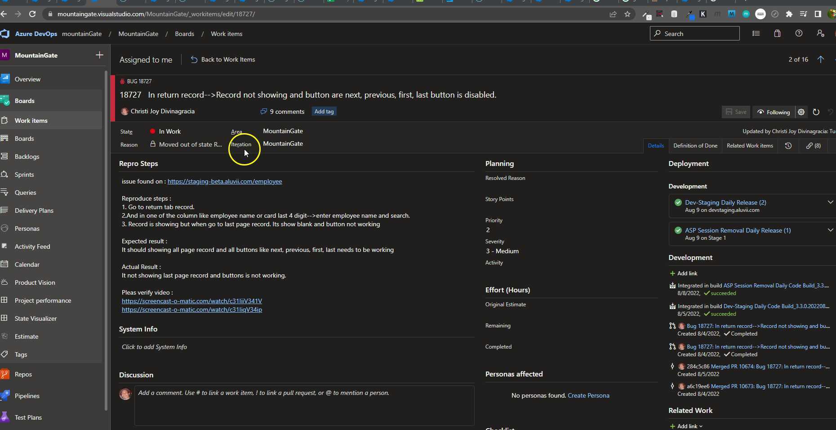Open the Marketplace shopping bag icon
Viewport: 836px width, 430px height.
[x=777, y=33]
